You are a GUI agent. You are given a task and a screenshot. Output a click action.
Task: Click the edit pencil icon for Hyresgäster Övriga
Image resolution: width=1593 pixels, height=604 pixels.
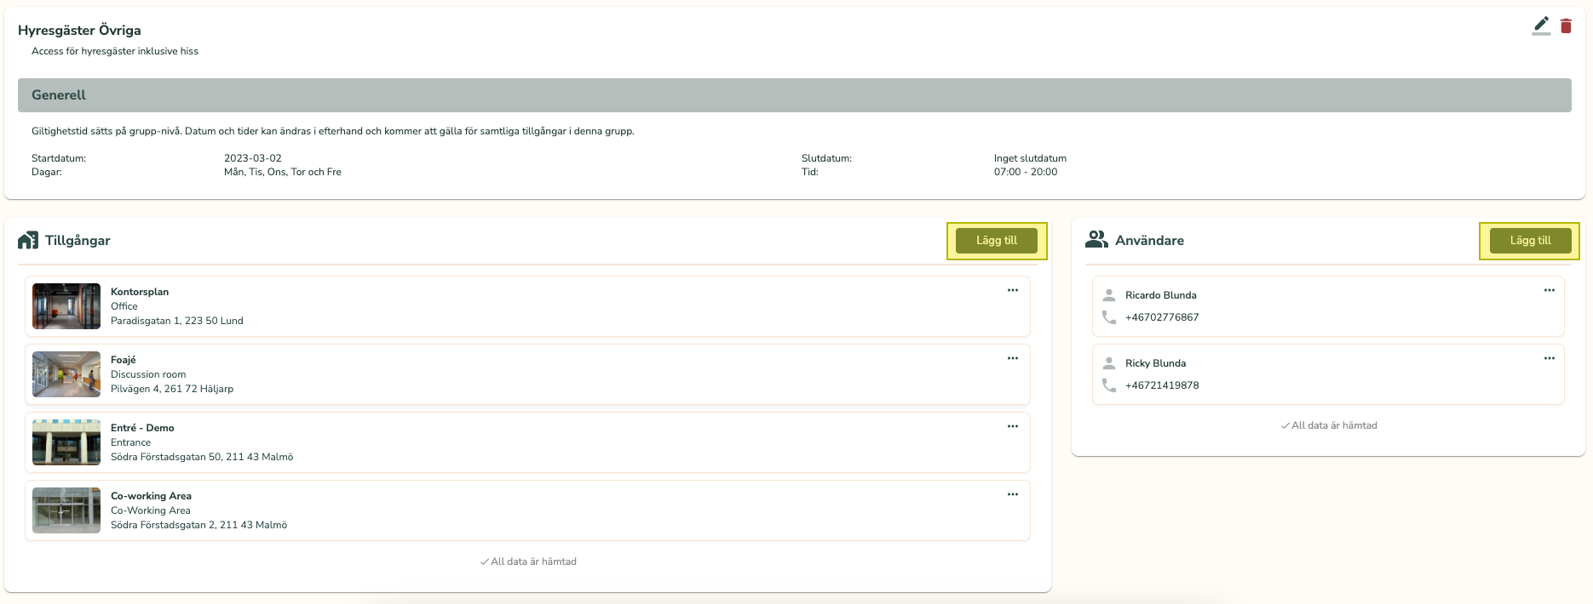1540,26
